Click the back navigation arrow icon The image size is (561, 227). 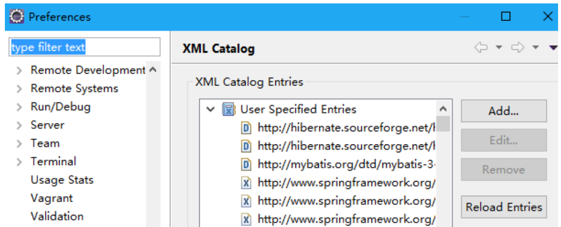point(481,47)
